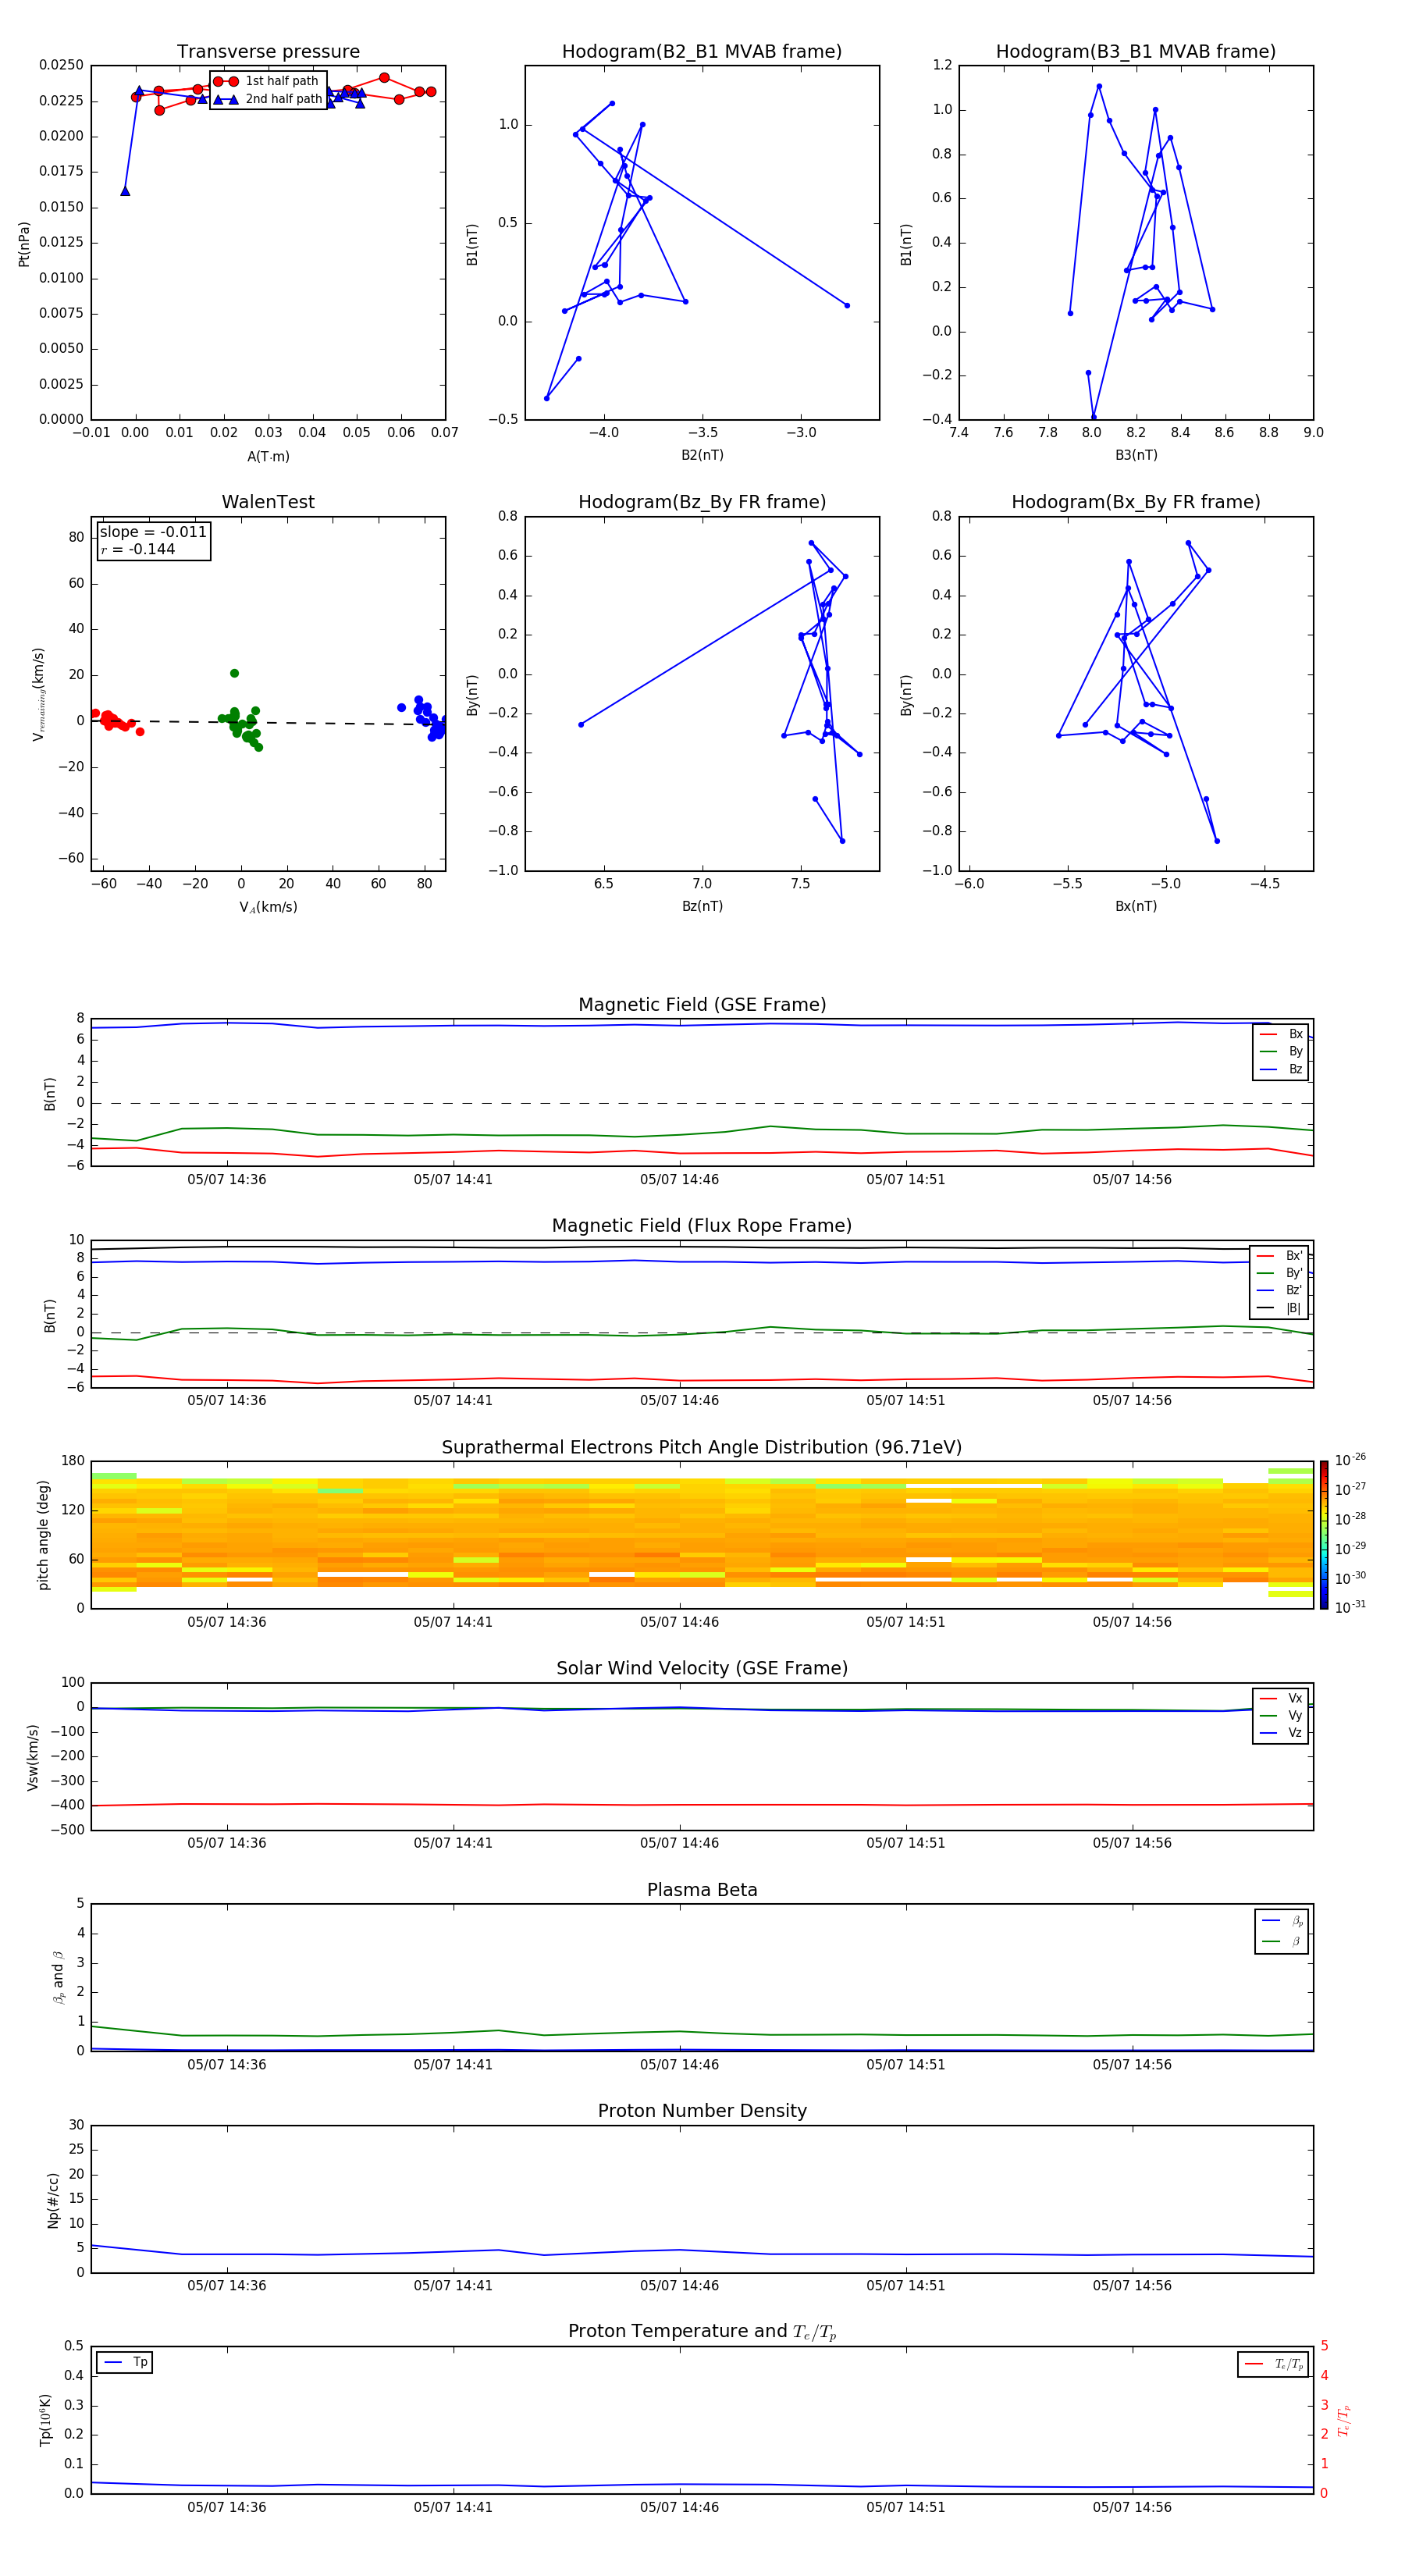Click the "Np(#/cc)" axis label
Viewport: 1405px width, 2576px height.
[53, 2199]
